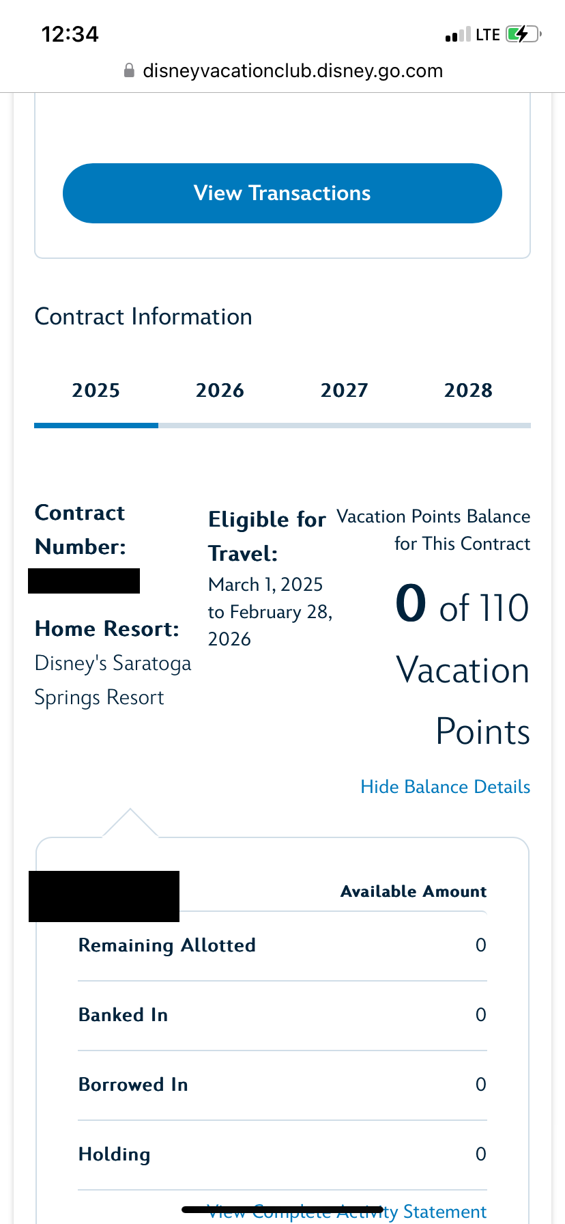Tap the Banked In row
This screenshot has width=565, height=1224.
pyautogui.click(x=282, y=1015)
